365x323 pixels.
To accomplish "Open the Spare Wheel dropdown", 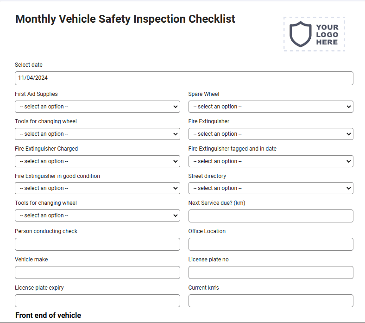I will click(x=271, y=107).
